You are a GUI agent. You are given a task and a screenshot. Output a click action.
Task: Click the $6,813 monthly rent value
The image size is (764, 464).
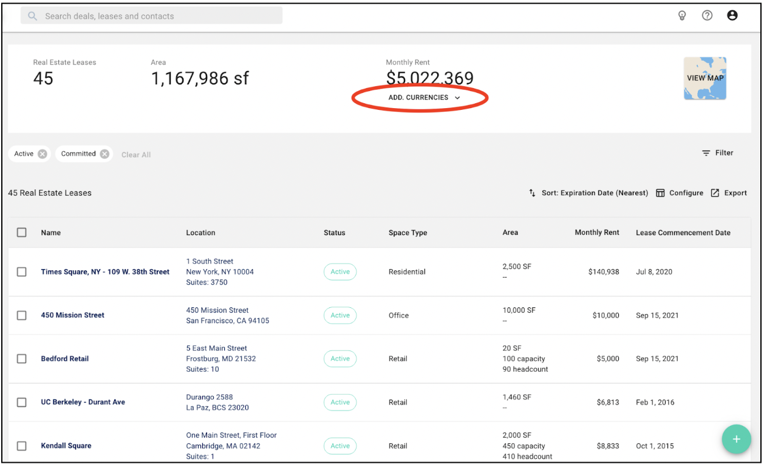click(x=608, y=402)
